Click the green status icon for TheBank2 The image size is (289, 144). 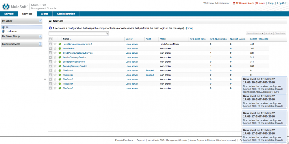[x=60, y=75]
